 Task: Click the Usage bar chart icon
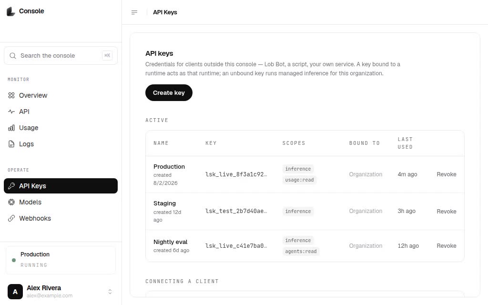[11, 128]
